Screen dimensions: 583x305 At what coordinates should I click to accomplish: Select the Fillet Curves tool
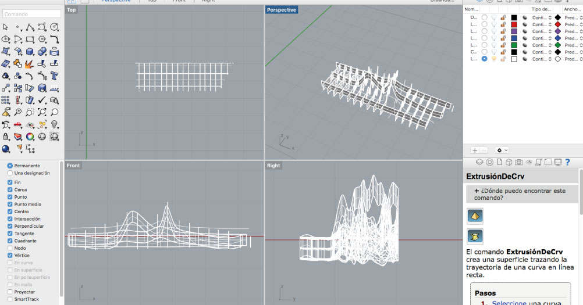coord(54,40)
